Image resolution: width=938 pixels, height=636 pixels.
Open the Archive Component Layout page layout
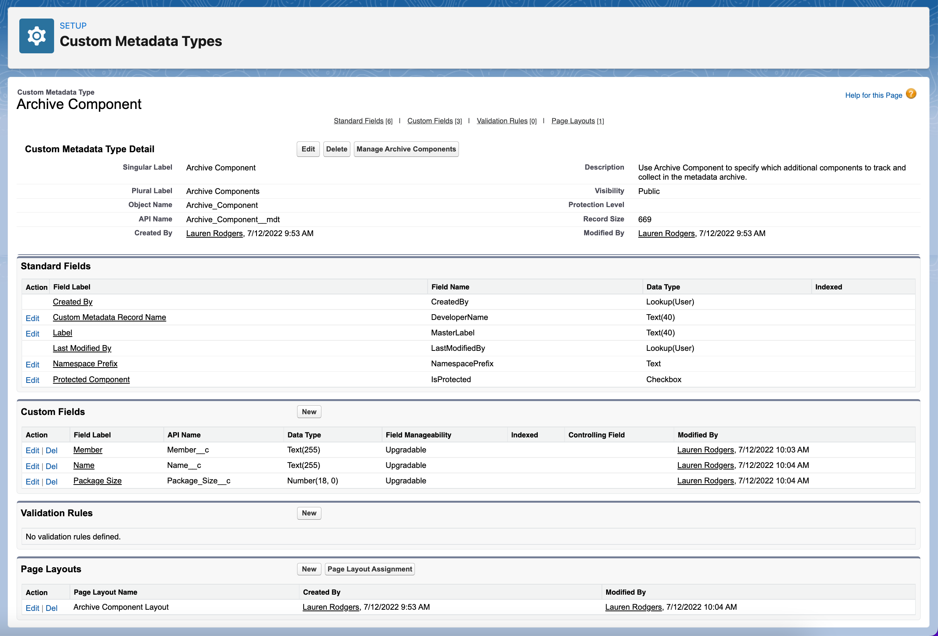click(120, 607)
